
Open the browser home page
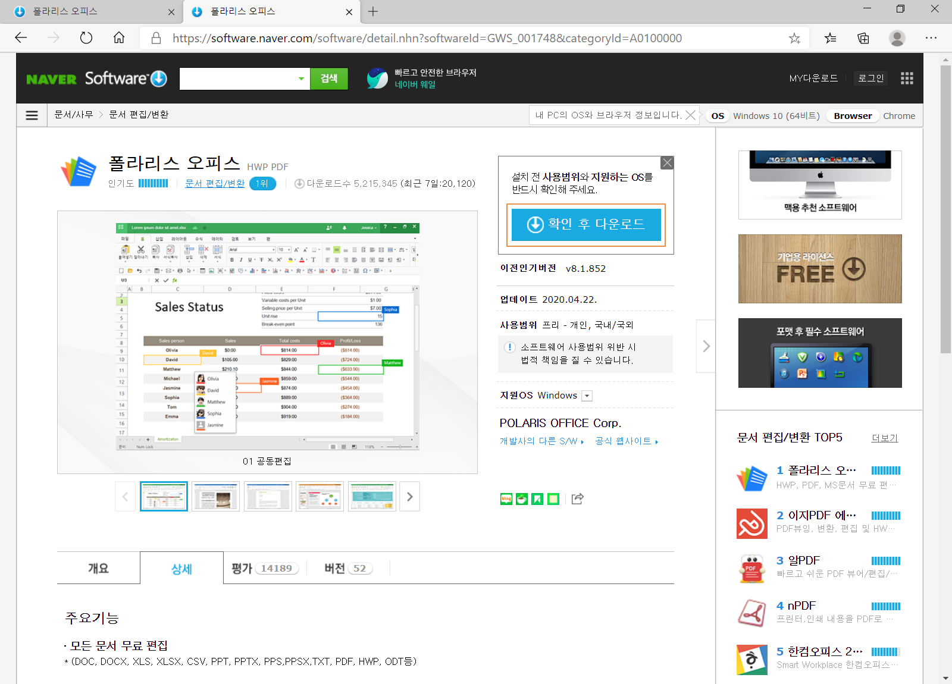tap(119, 38)
